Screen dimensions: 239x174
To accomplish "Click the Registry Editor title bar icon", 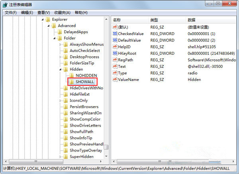I will (x=5, y=4).
